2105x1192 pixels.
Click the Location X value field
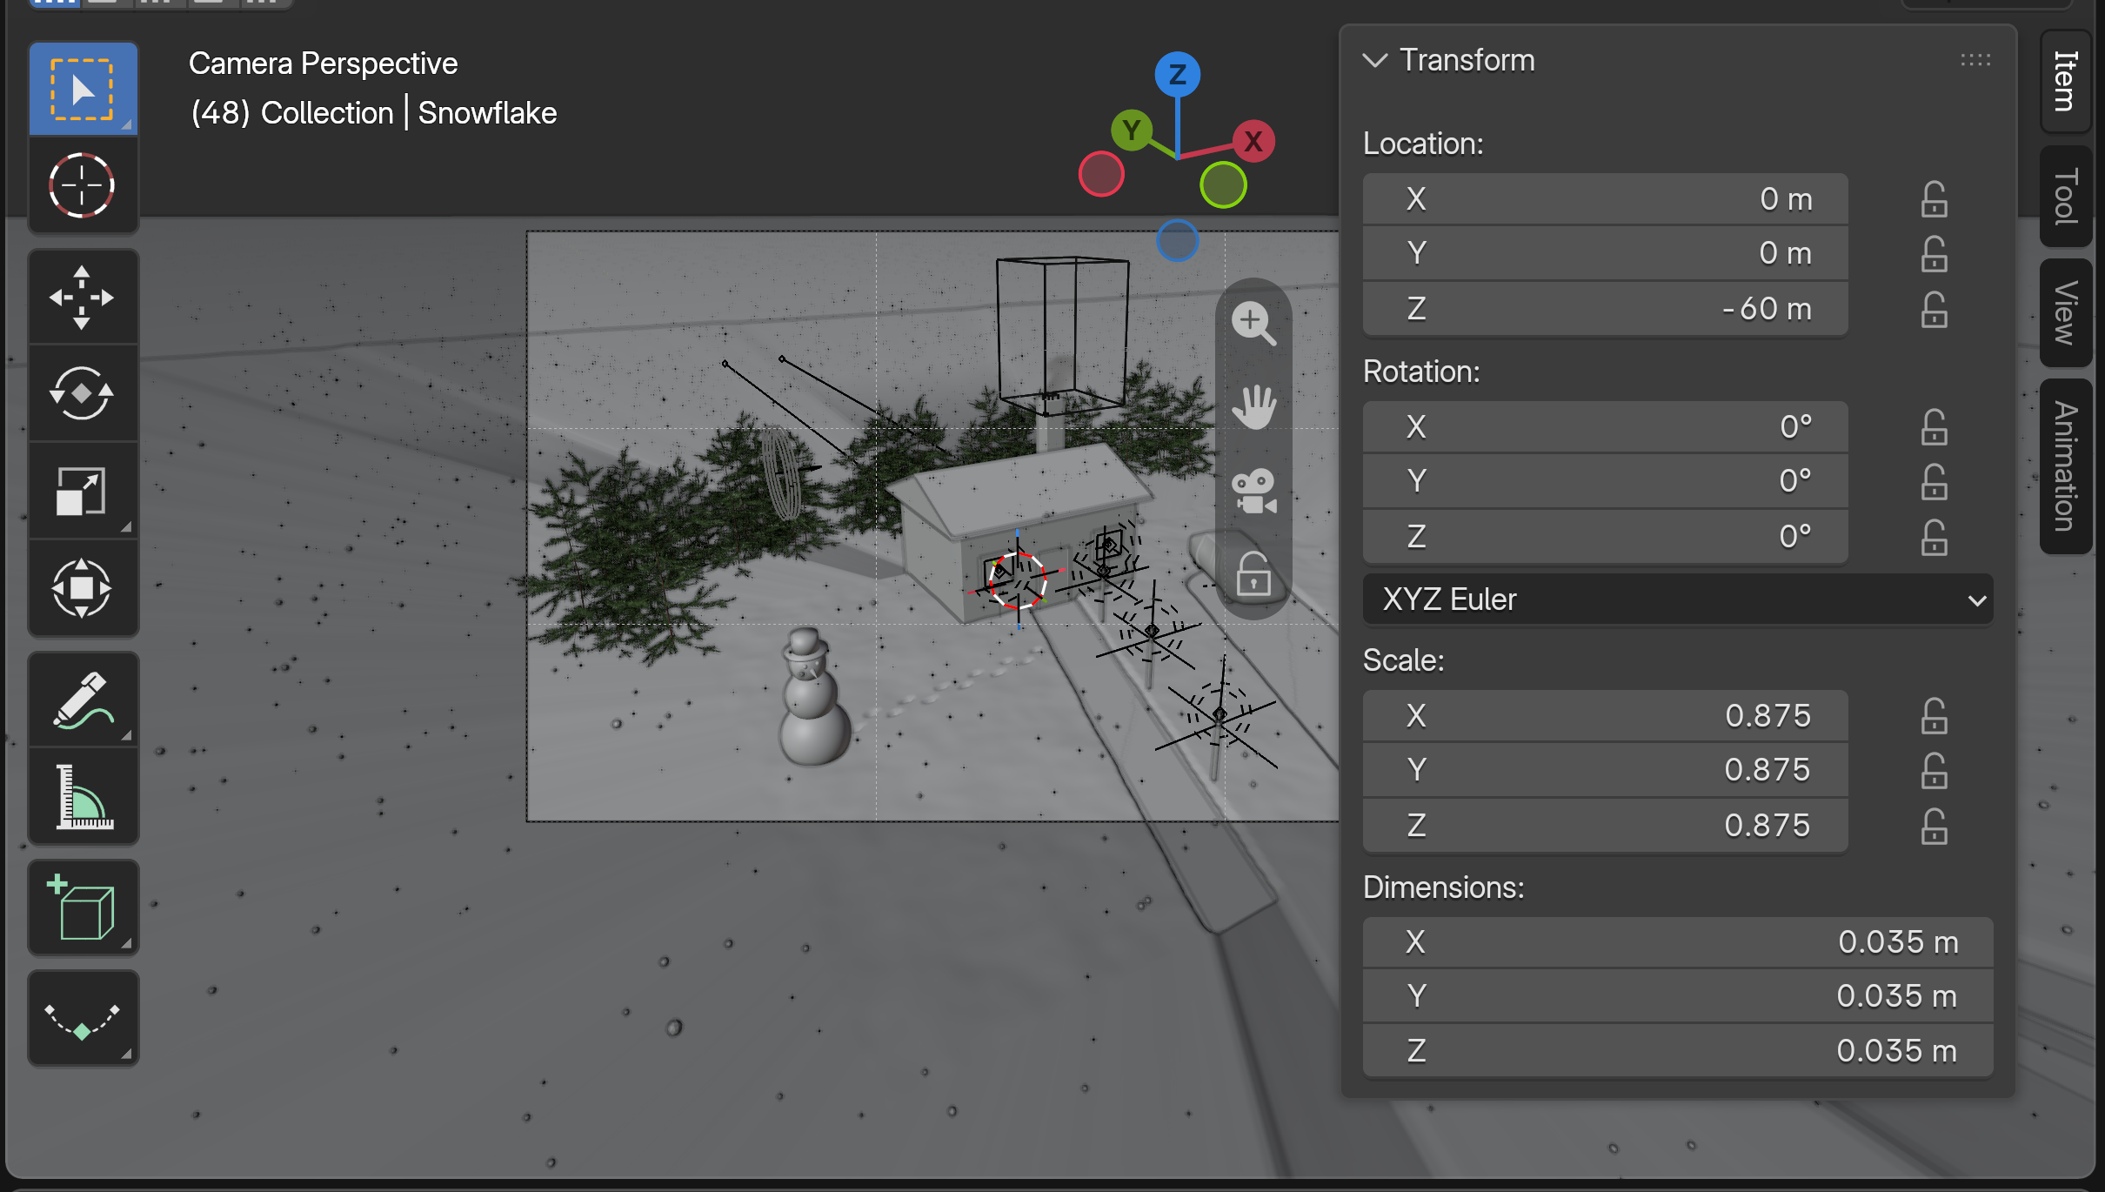(x=1605, y=199)
